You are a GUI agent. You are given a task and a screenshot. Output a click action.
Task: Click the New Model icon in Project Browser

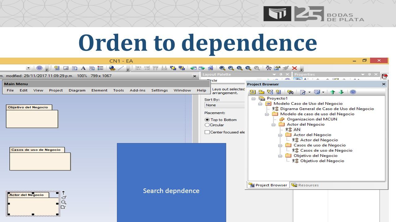pyautogui.click(x=253, y=92)
